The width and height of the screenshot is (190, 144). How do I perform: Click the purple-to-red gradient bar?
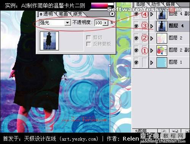coord(100,6)
